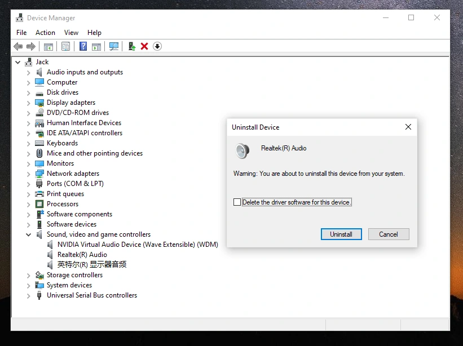Click the Device Manager title bar icon
Image resolution: width=463 pixels, height=346 pixels.
pyautogui.click(x=20, y=17)
